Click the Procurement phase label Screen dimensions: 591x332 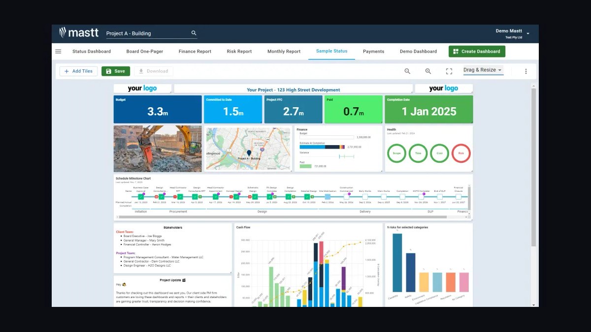pos(178,211)
